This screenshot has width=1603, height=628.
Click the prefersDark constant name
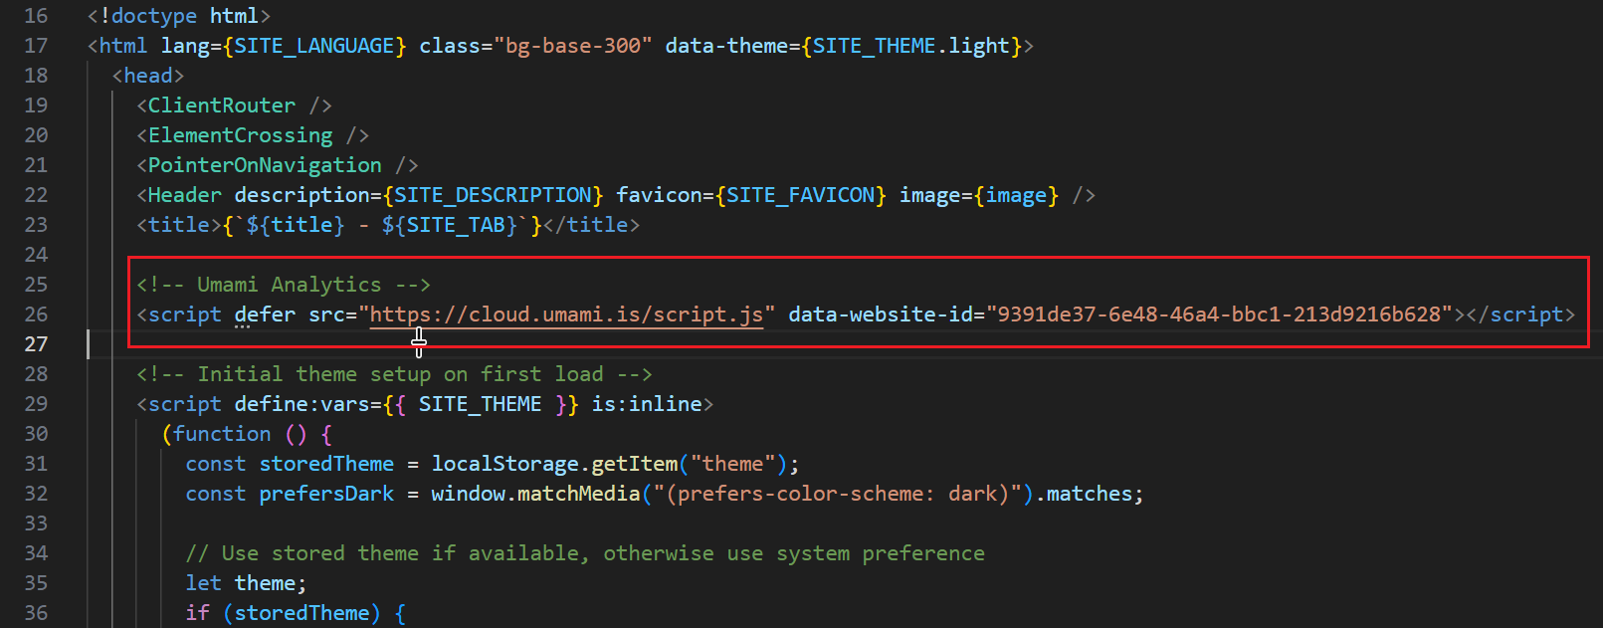(x=326, y=494)
